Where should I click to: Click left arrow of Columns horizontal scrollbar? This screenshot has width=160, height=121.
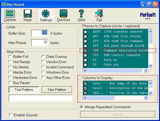(85, 98)
